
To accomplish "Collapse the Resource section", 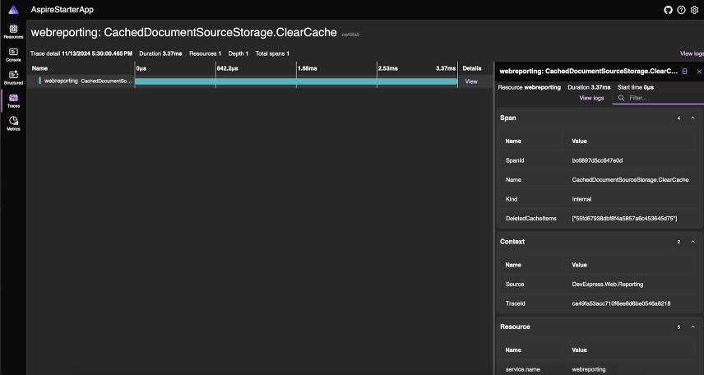I will [x=692, y=326].
